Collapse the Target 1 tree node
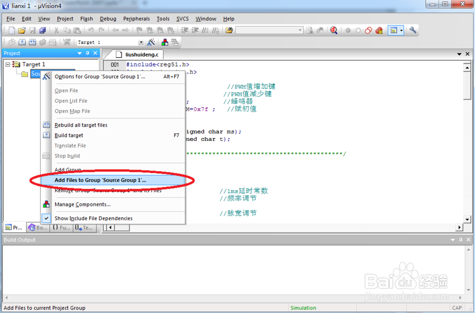The width and height of the screenshot is (475, 313). [x=8, y=64]
